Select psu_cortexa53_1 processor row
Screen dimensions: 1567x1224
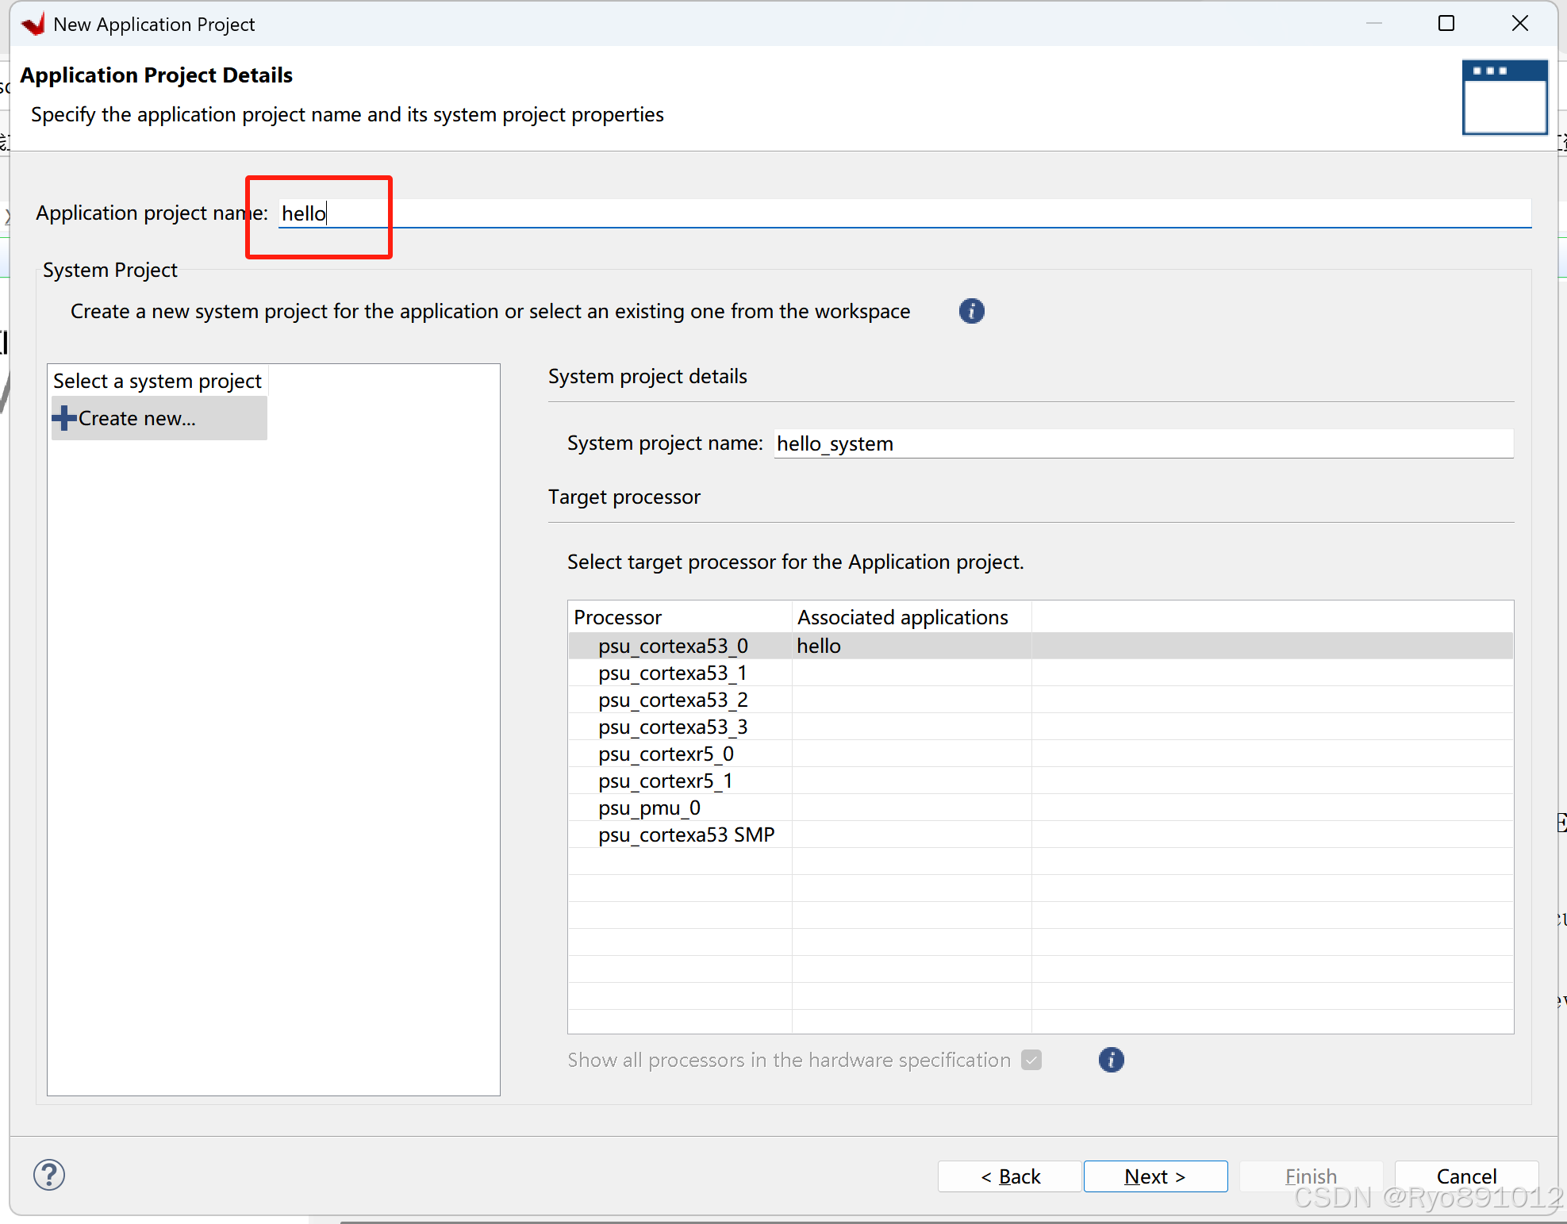(672, 673)
